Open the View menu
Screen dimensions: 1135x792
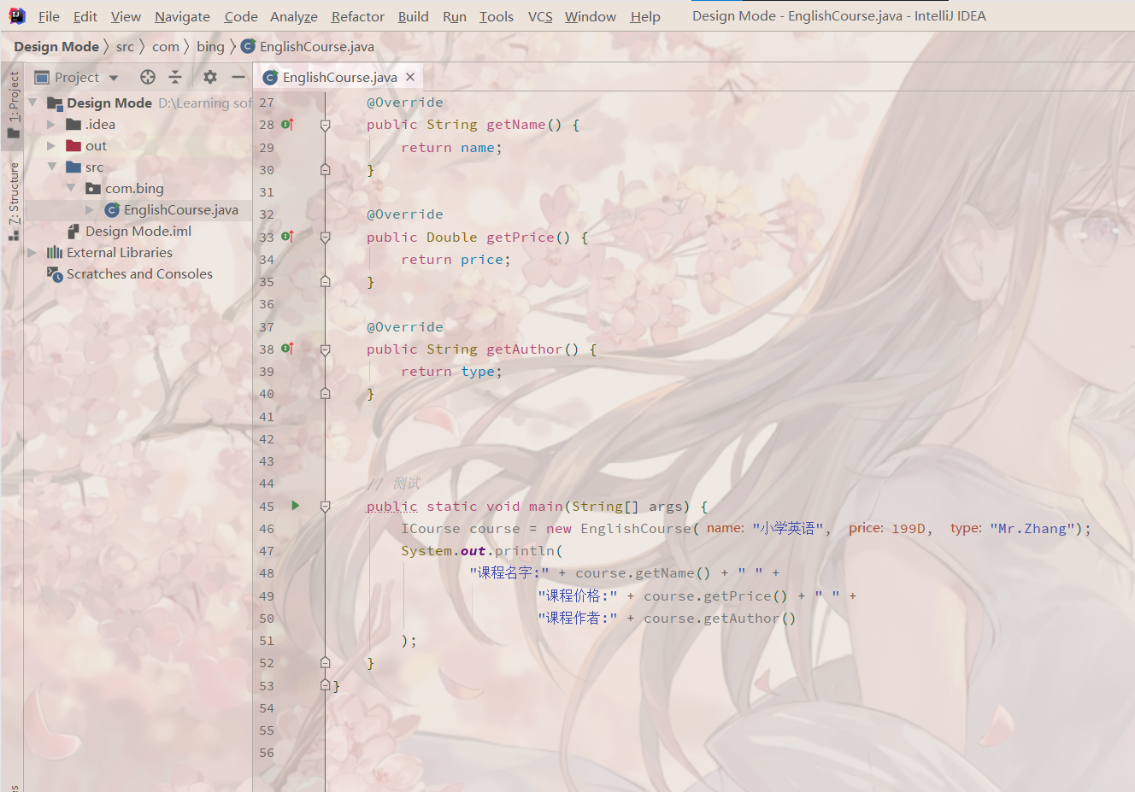[x=126, y=16]
